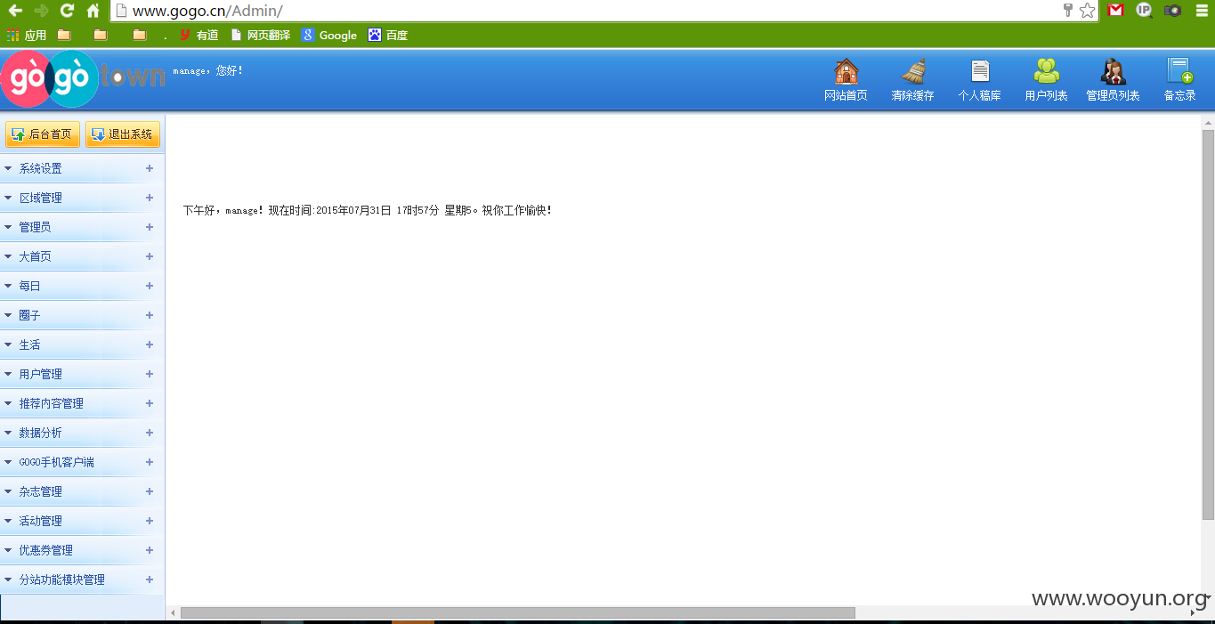Image resolution: width=1215 pixels, height=624 pixels.
Task: Open GOGO手机客户端 sidebar menu
Action: (82, 462)
